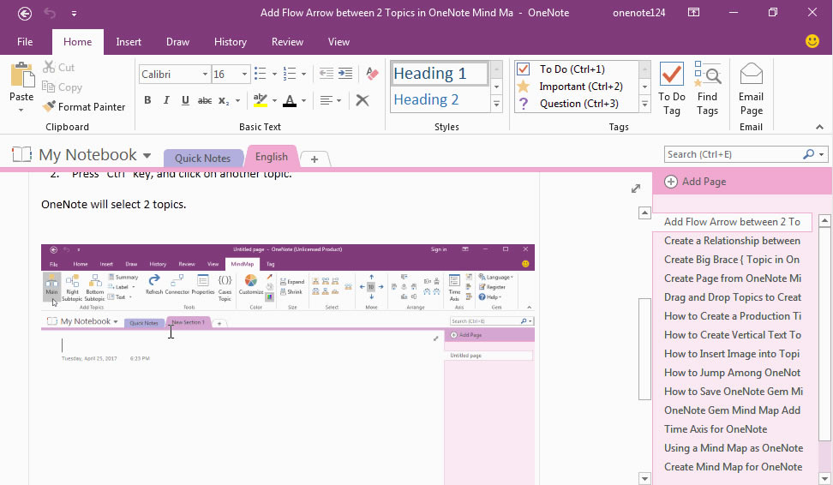Open the Find Tags tool

coord(707,90)
